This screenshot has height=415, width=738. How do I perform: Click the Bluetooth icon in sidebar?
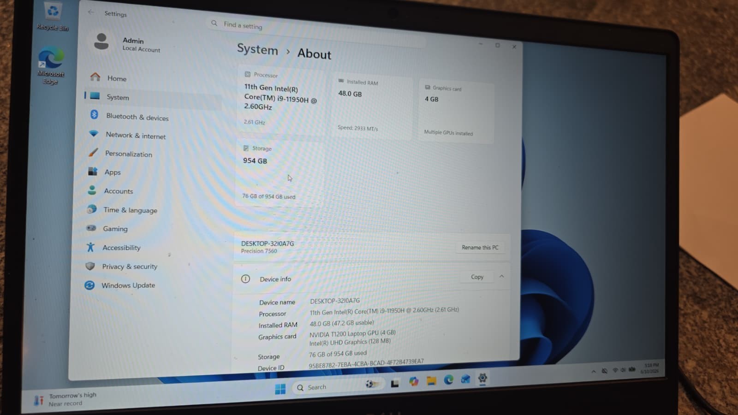pyautogui.click(x=94, y=114)
